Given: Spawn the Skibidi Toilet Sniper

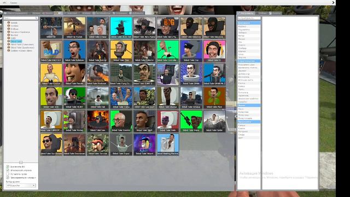Looking at the screenshot, I should (191, 121).
